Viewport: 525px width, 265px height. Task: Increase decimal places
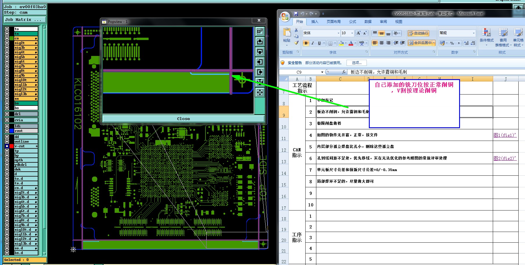pos(466,43)
